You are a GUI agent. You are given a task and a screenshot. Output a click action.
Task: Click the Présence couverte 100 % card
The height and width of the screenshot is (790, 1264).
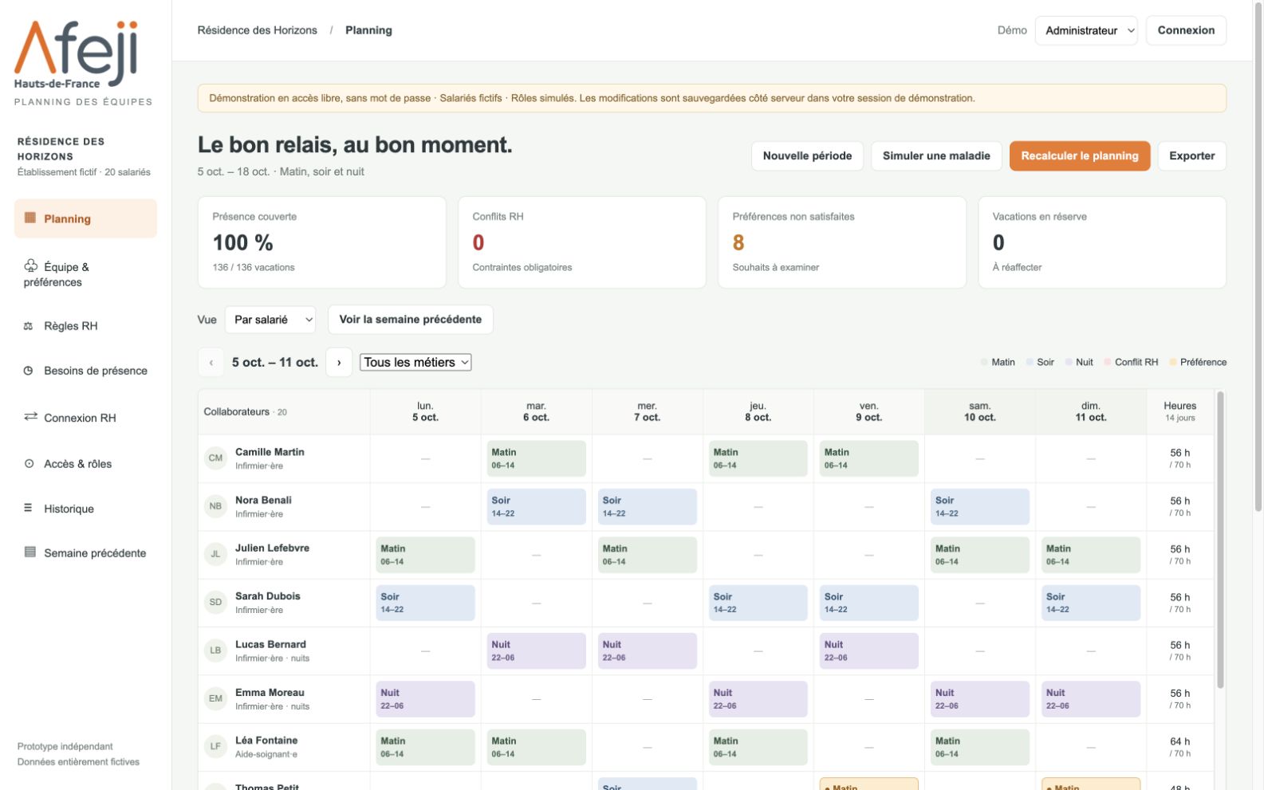click(x=322, y=242)
